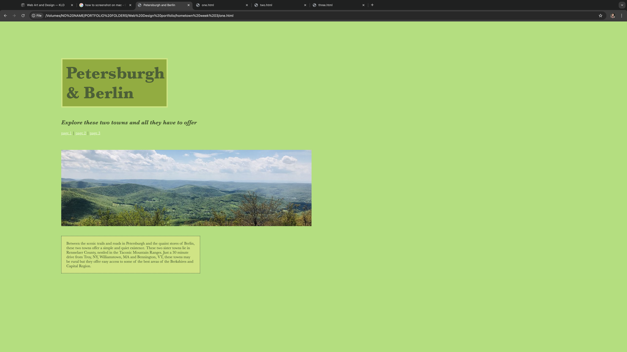
Task: Click the File site info icon
Action: click(37, 16)
